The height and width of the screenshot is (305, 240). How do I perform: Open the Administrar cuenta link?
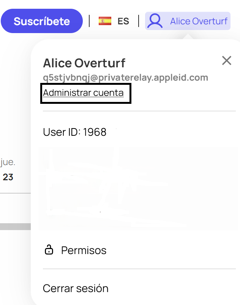(x=83, y=93)
